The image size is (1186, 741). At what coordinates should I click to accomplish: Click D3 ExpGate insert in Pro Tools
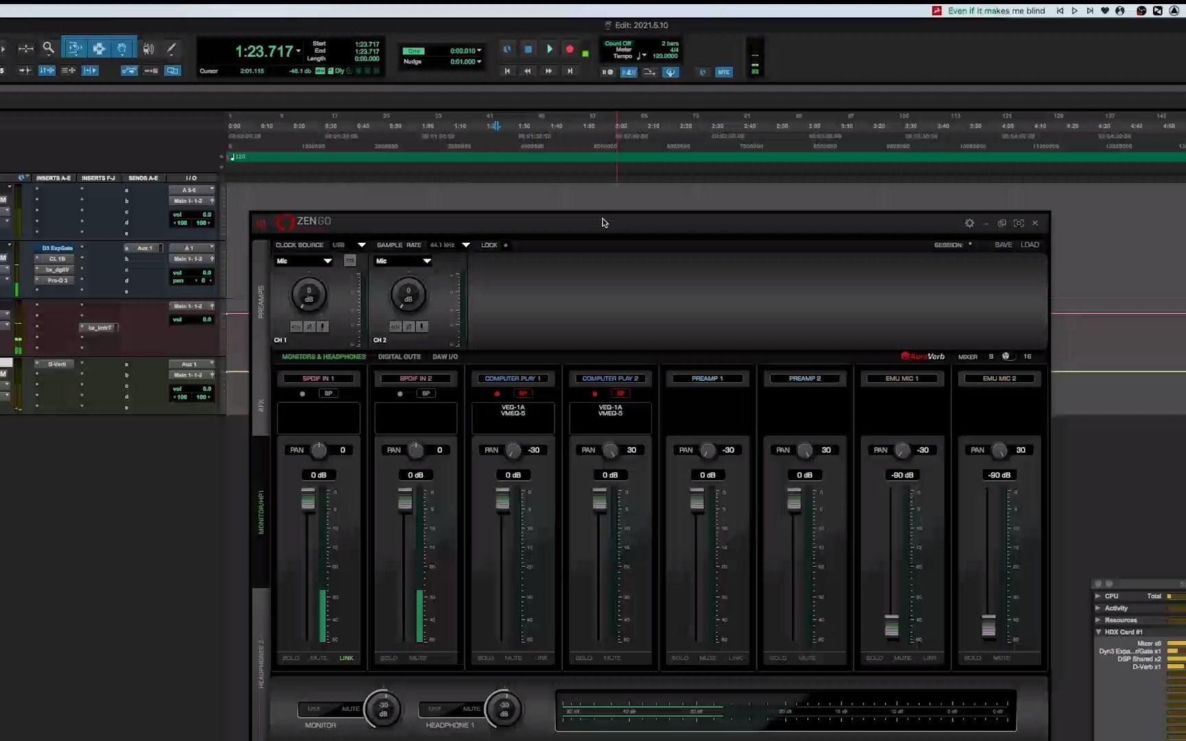58,248
